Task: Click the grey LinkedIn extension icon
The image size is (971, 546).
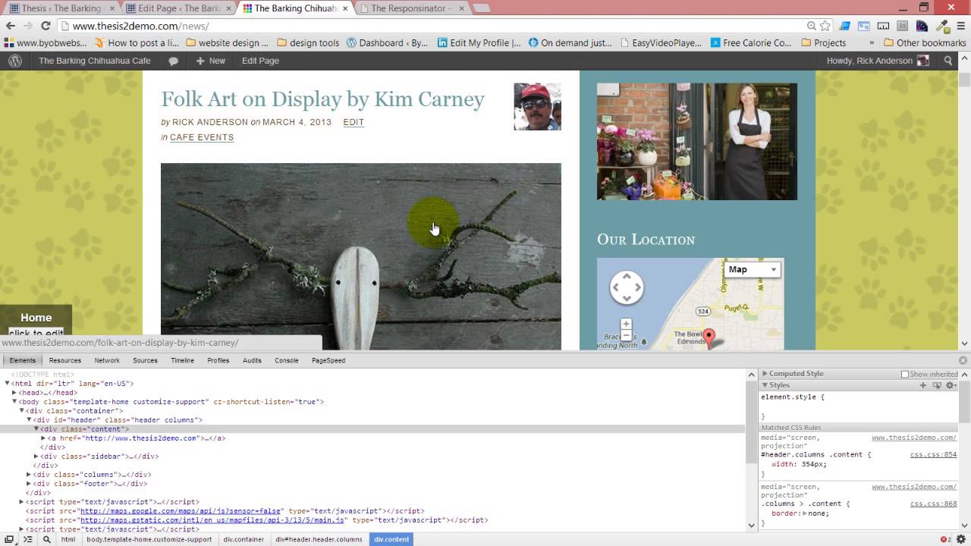Action: point(903,26)
